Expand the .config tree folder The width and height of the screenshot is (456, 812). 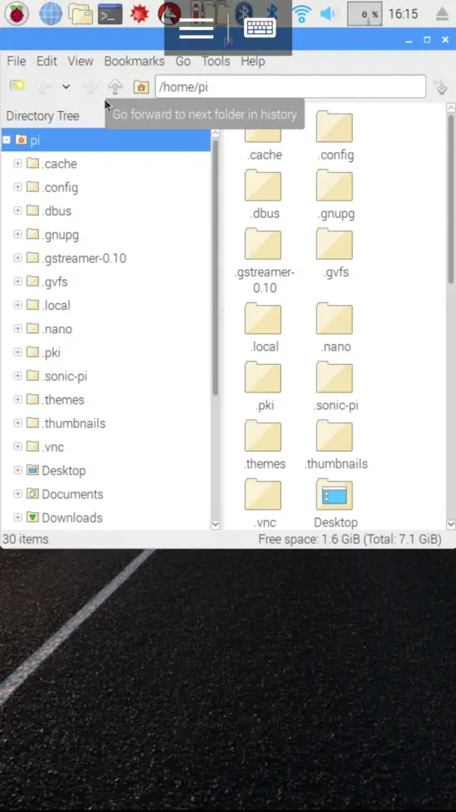(x=17, y=187)
